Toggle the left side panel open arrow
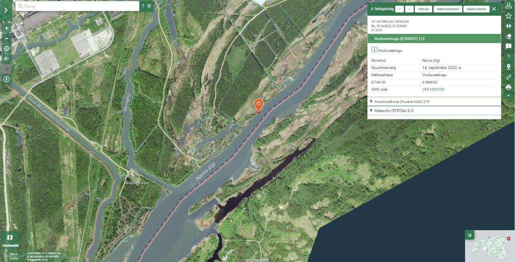Viewport: 515px width, 262px height. pyautogui.click(x=6, y=10)
